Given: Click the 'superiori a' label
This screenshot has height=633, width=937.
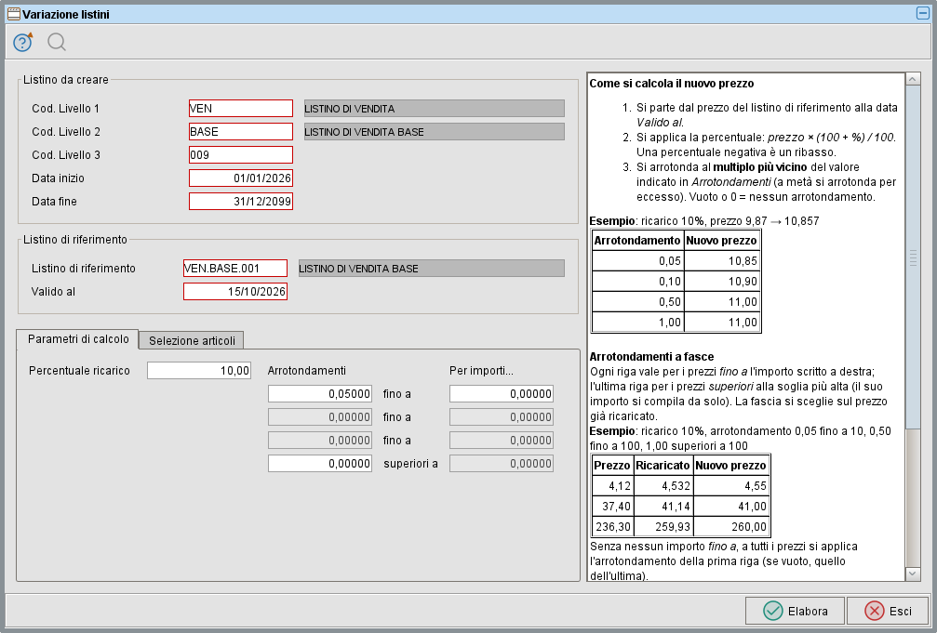Looking at the screenshot, I should point(410,464).
